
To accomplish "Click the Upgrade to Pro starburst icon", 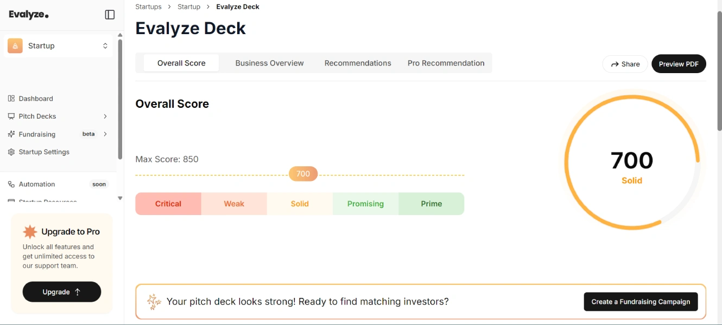I will pos(30,232).
